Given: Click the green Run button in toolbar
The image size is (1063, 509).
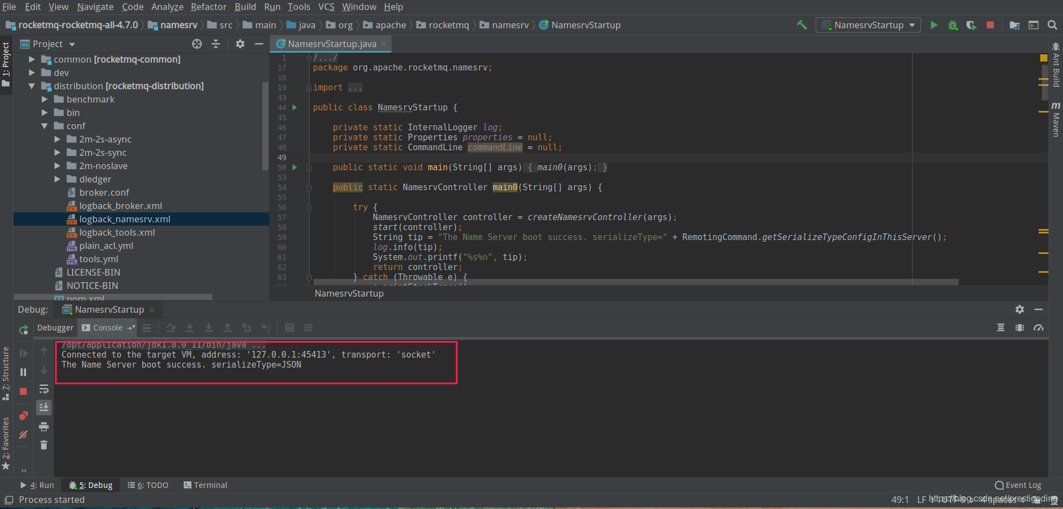Looking at the screenshot, I should [x=934, y=25].
